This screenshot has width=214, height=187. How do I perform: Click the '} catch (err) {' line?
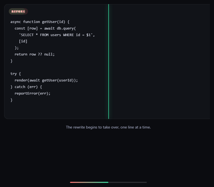[x=26, y=87]
